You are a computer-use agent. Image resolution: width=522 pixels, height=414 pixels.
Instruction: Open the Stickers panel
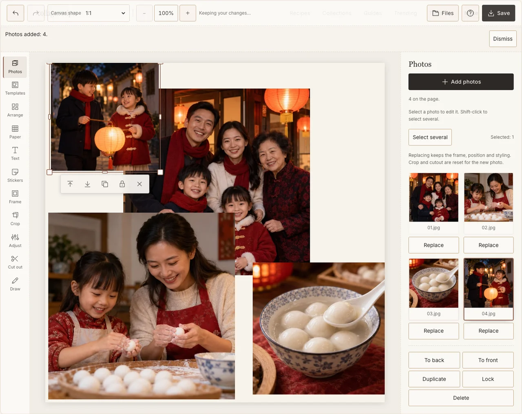[15, 176]
